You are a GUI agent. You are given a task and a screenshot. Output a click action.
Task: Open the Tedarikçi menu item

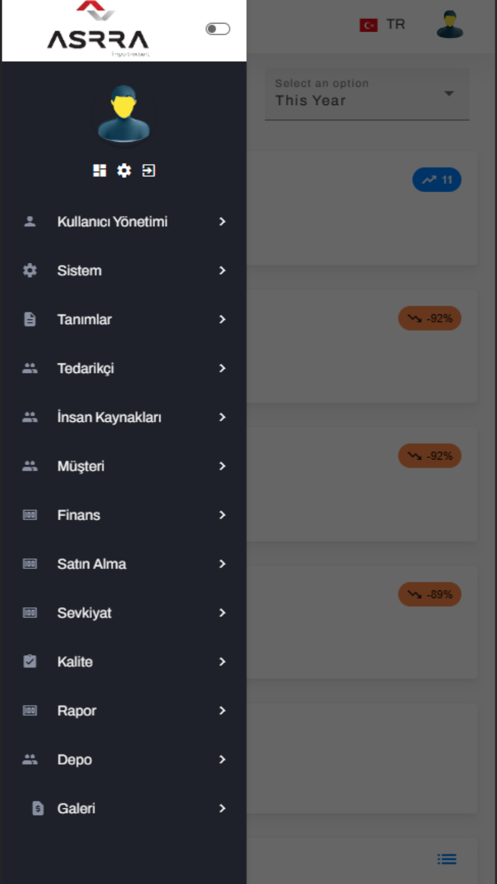[86, 368]
